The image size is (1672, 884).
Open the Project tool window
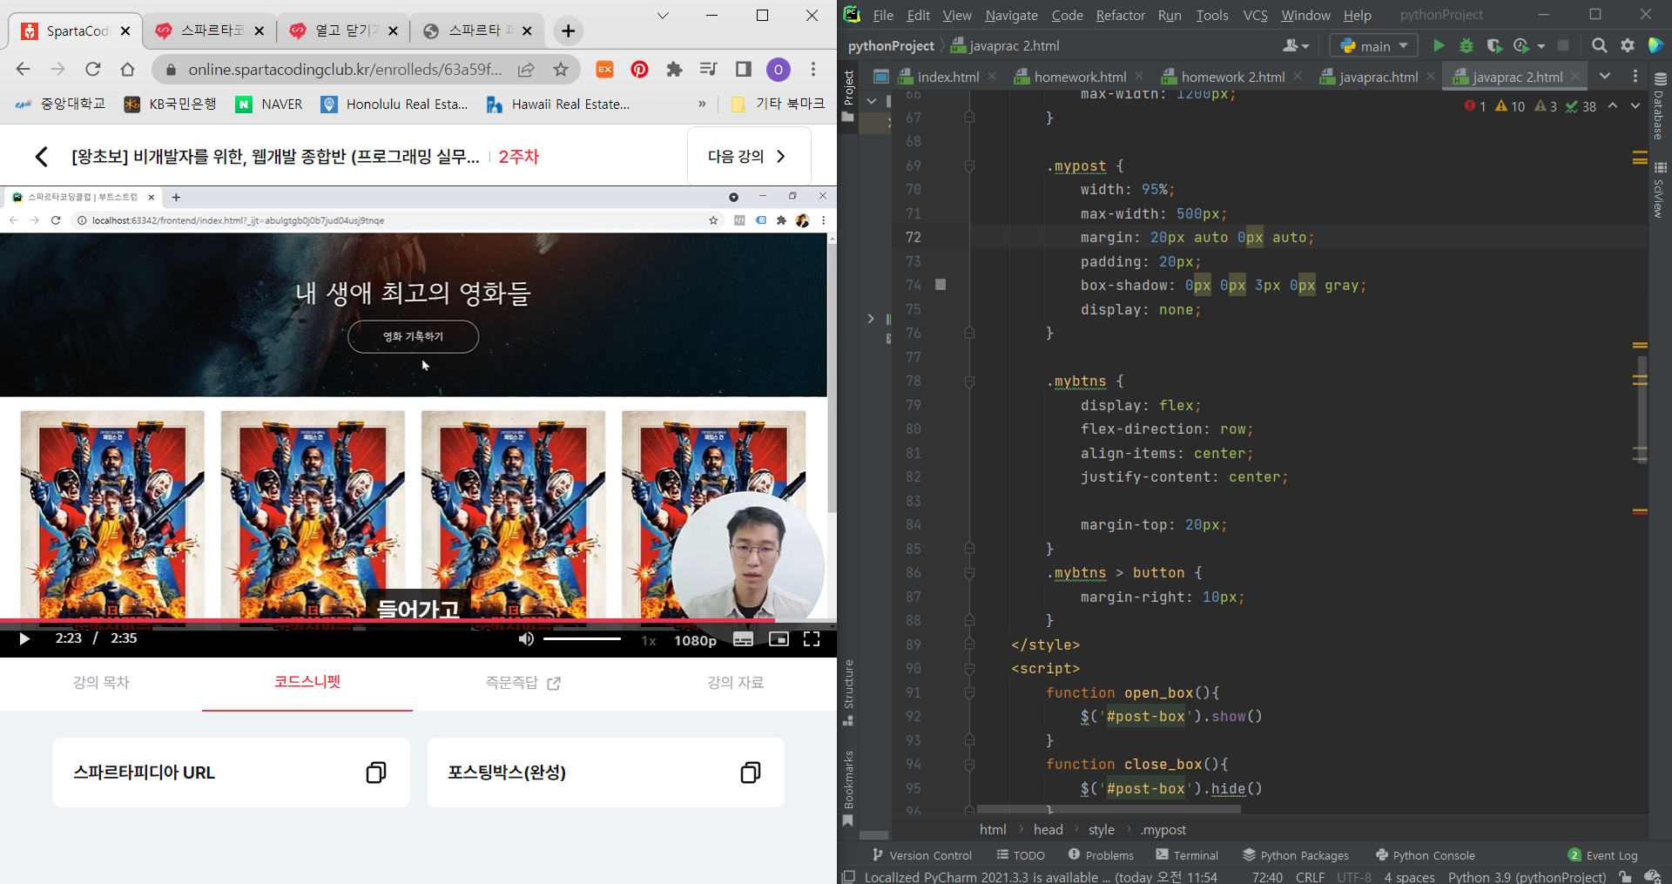pyautogui.click(x=848, y=94)
